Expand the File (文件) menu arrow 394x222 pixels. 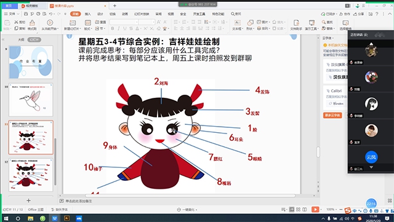point(18,14)
